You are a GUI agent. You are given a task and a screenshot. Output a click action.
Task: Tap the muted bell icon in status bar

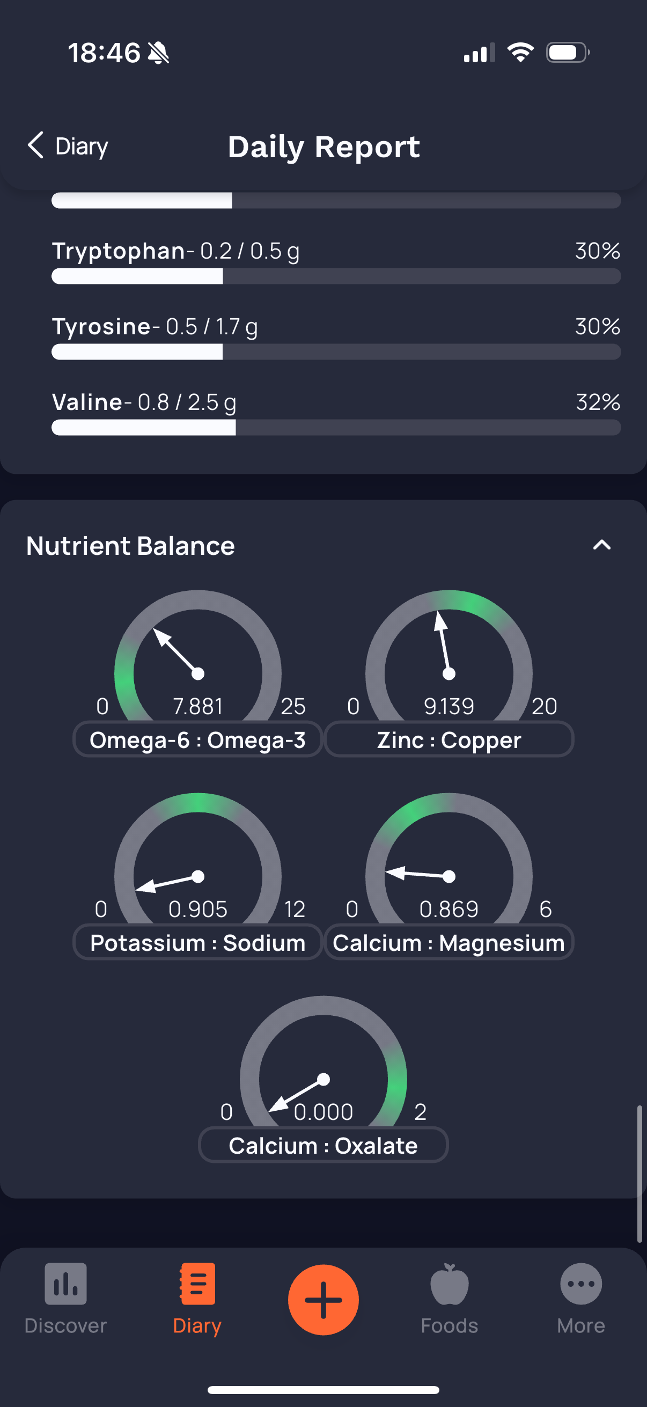(x=158, y=53)
